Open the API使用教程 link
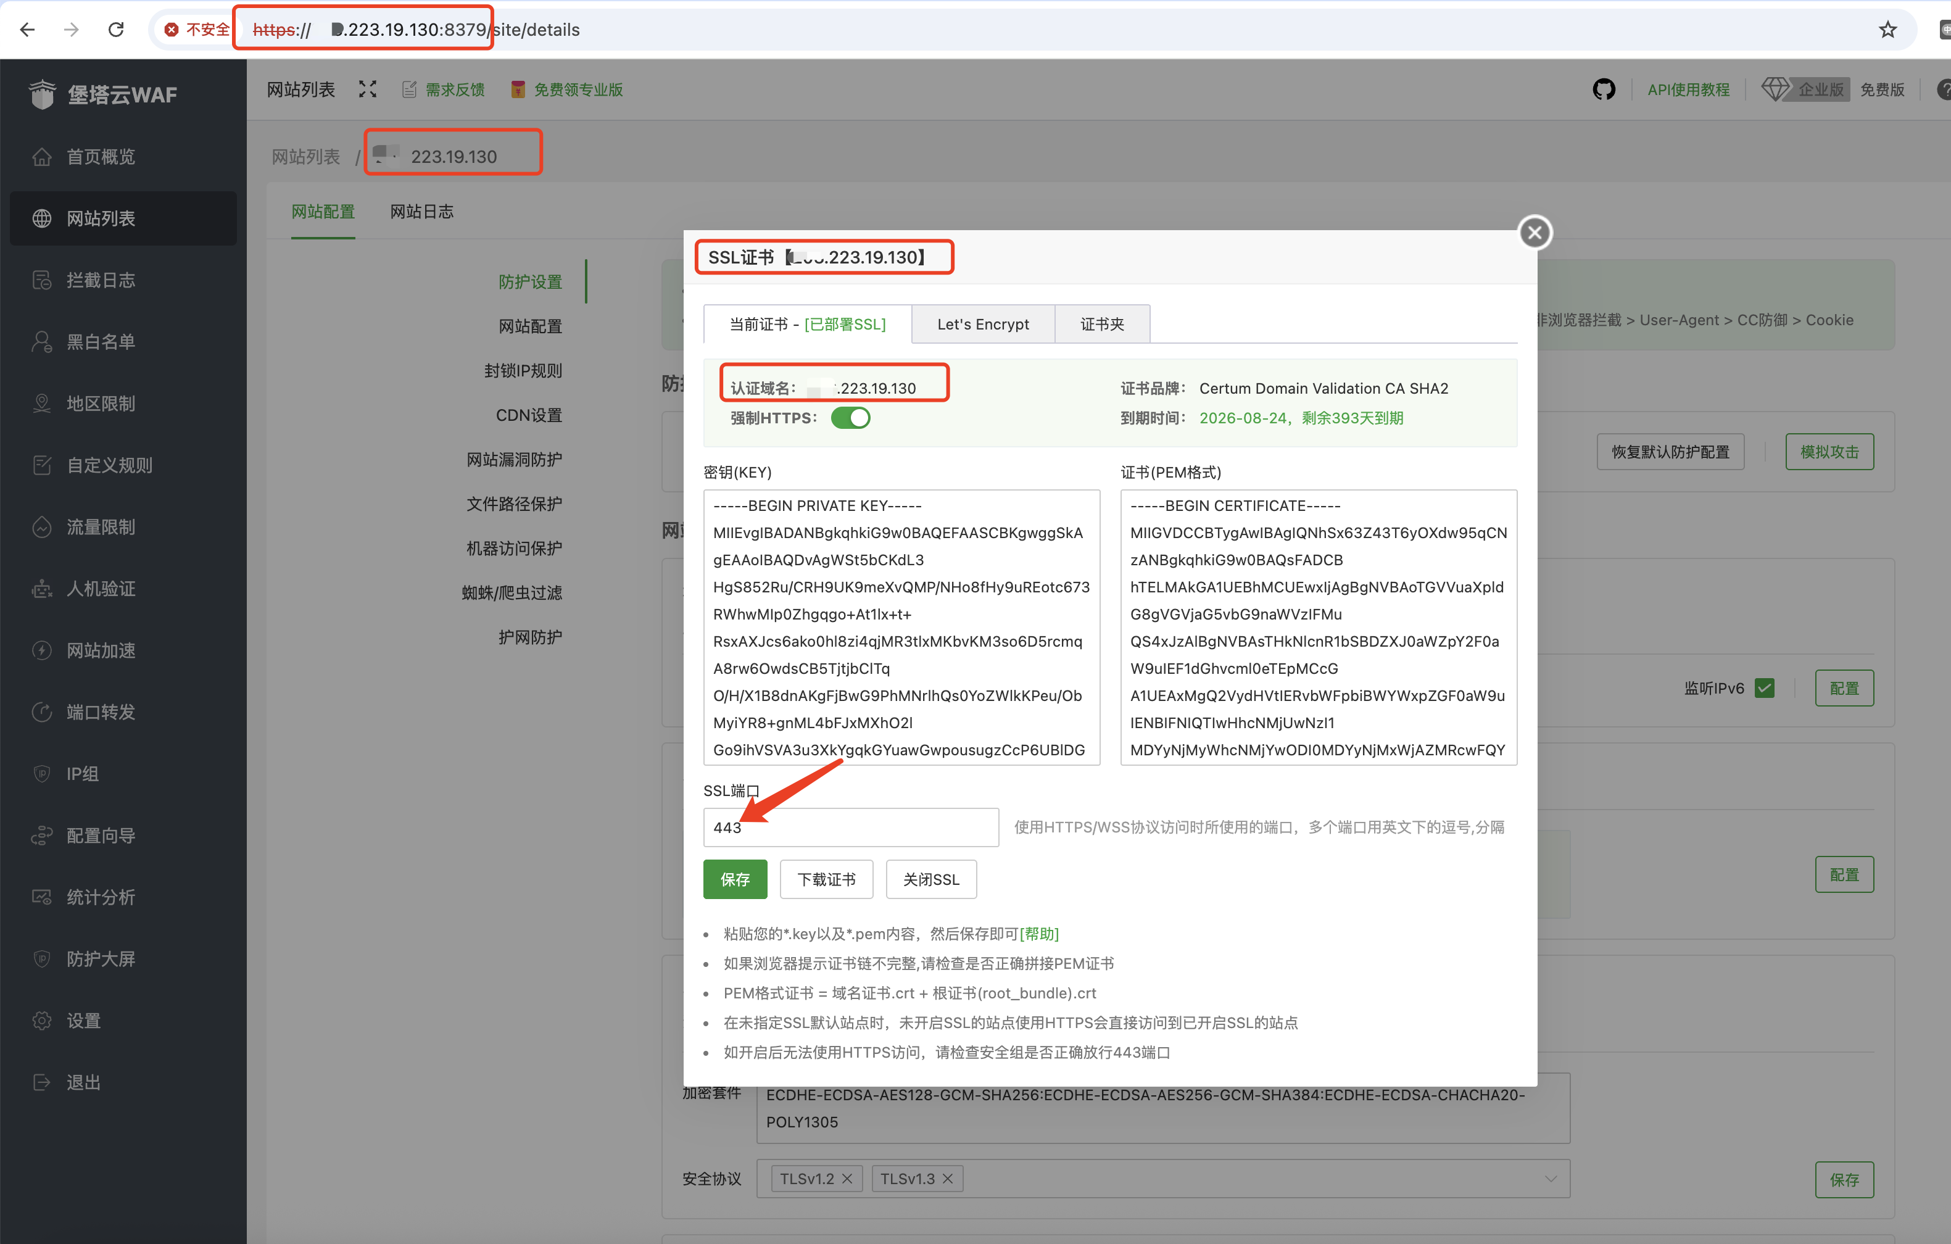The image size is (1951, 1244). [1689, 89]
